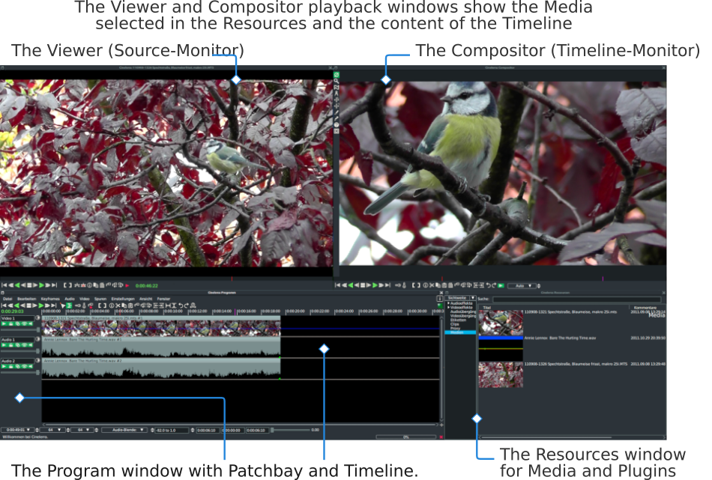Select the Medien folder in Resources
The height and width of the screenshot is (480, 712).
[460, 332]
